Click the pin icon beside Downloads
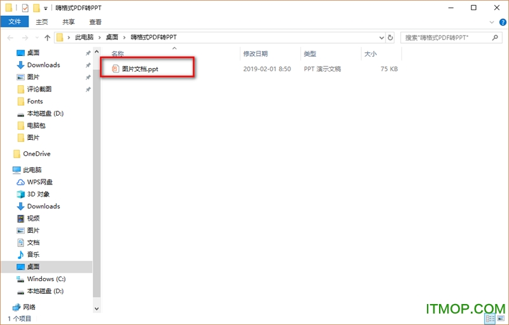509x325 pixels. click(x=88, y=66)
